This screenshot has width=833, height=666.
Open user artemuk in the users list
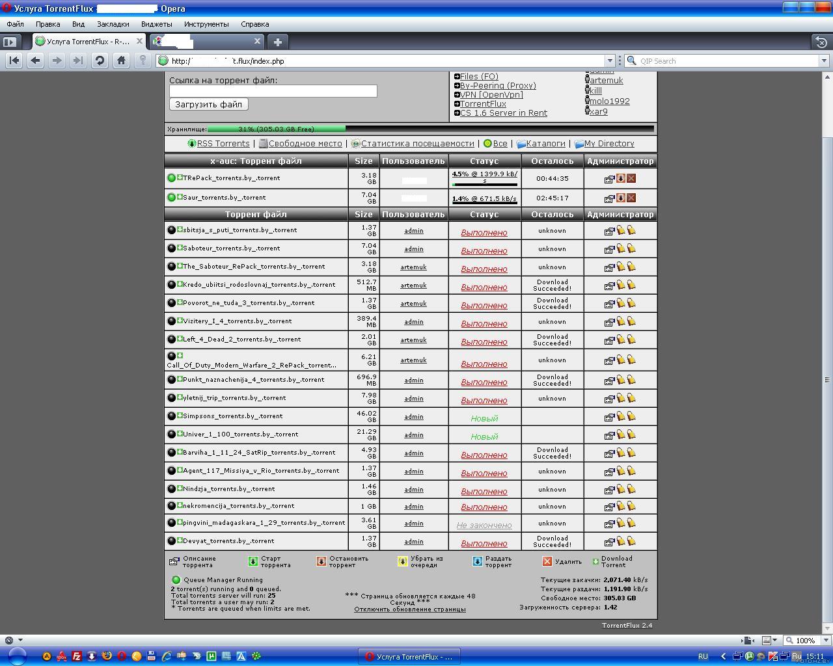coord(607,81)
